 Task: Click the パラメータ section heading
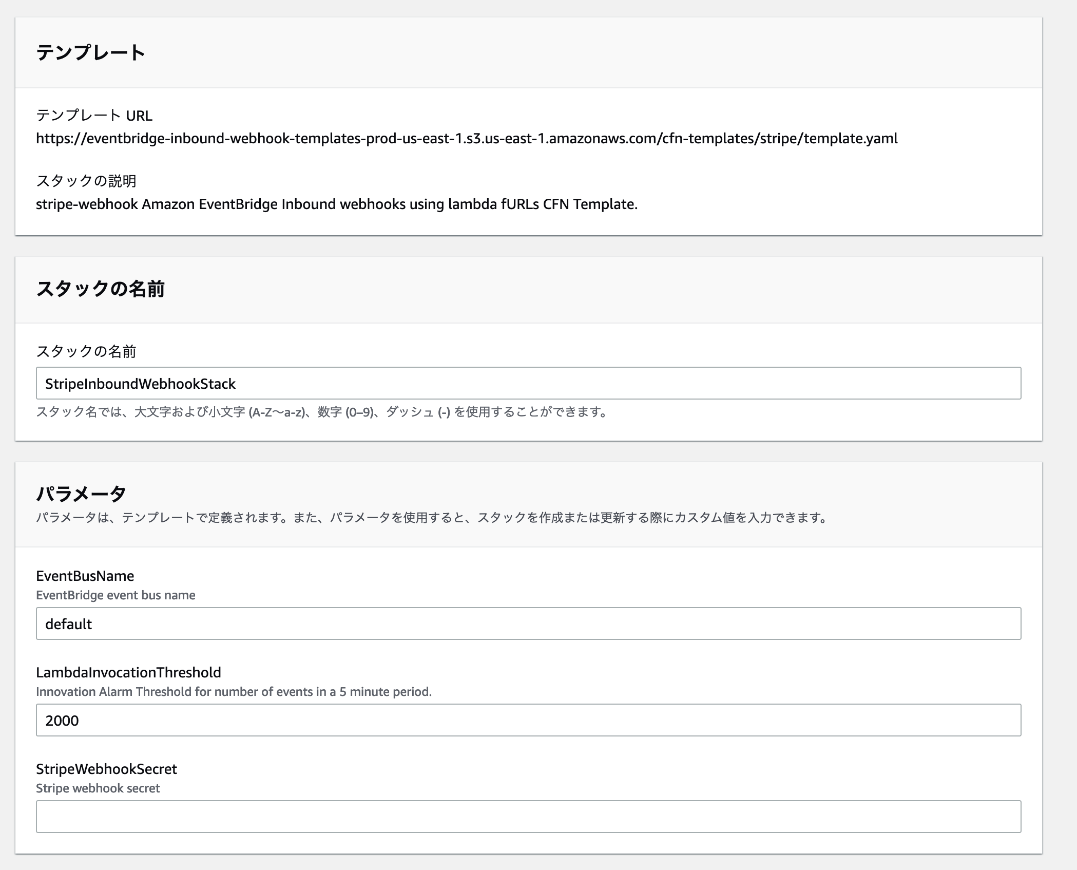pyautogui.click(x=81, y=494)
